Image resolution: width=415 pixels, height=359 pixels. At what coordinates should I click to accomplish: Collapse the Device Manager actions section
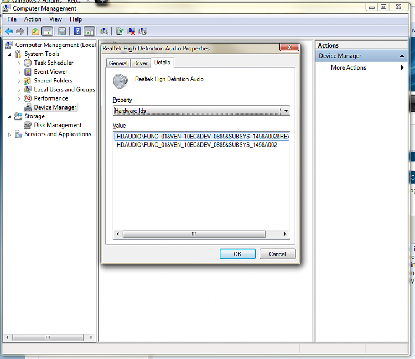click(x=402, y=56)
